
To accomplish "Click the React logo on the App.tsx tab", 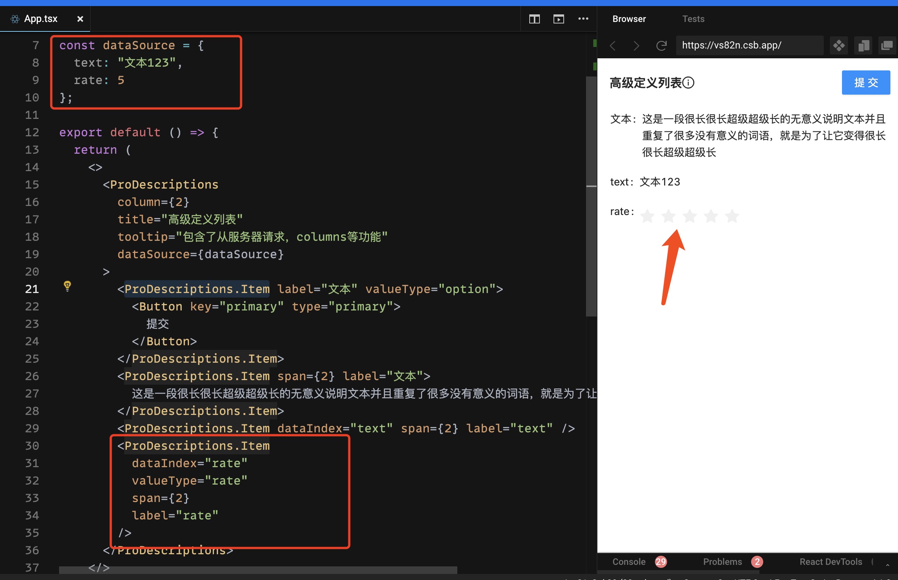I will [15, 19].
